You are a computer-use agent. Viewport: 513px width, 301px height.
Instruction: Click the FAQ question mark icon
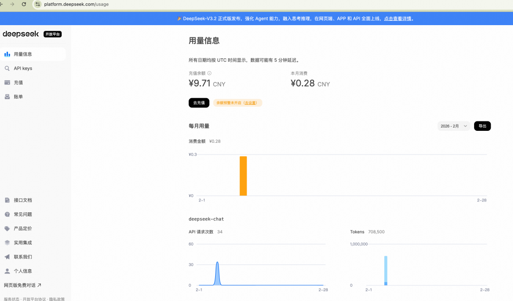tap(7, 214)
